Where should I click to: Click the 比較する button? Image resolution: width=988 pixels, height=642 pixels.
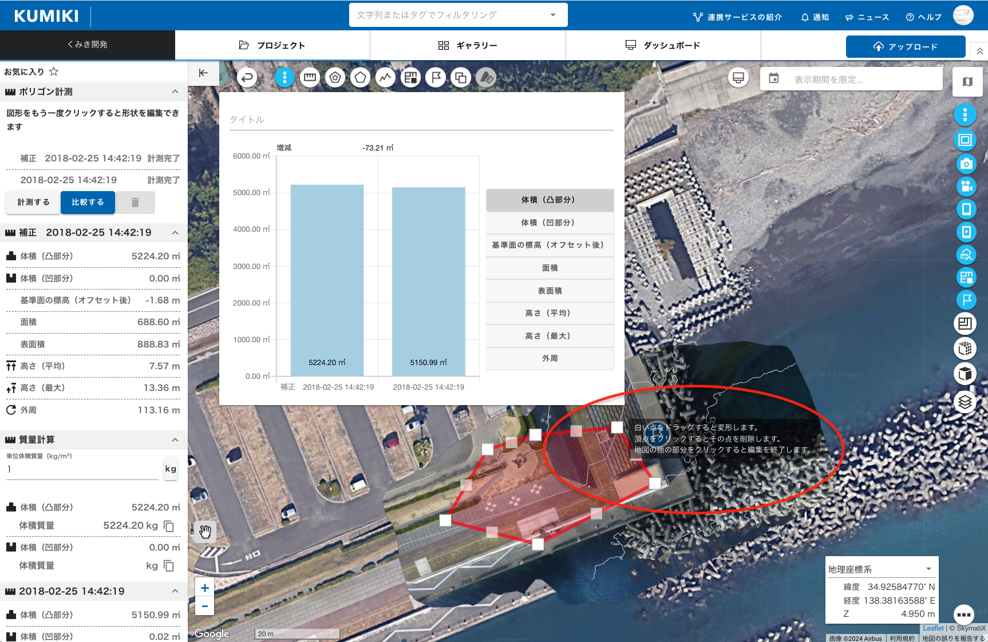(88, 203)
